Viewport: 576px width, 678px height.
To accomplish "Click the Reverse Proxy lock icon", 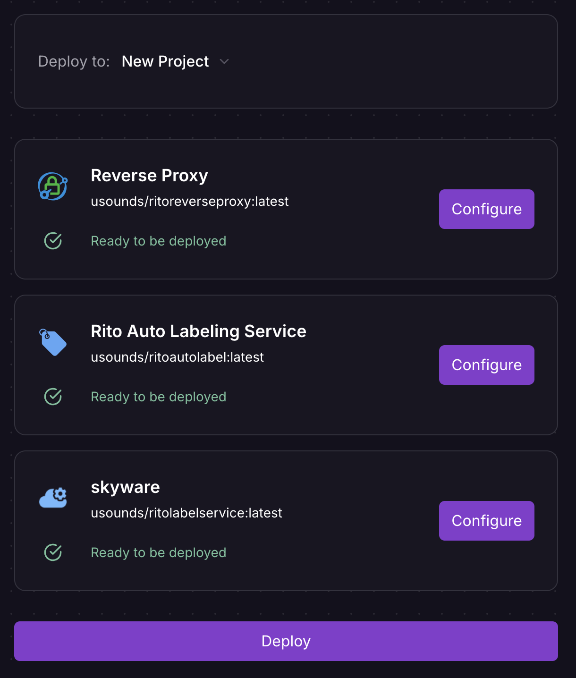I will pyautogui.click(x=52, y=186).
